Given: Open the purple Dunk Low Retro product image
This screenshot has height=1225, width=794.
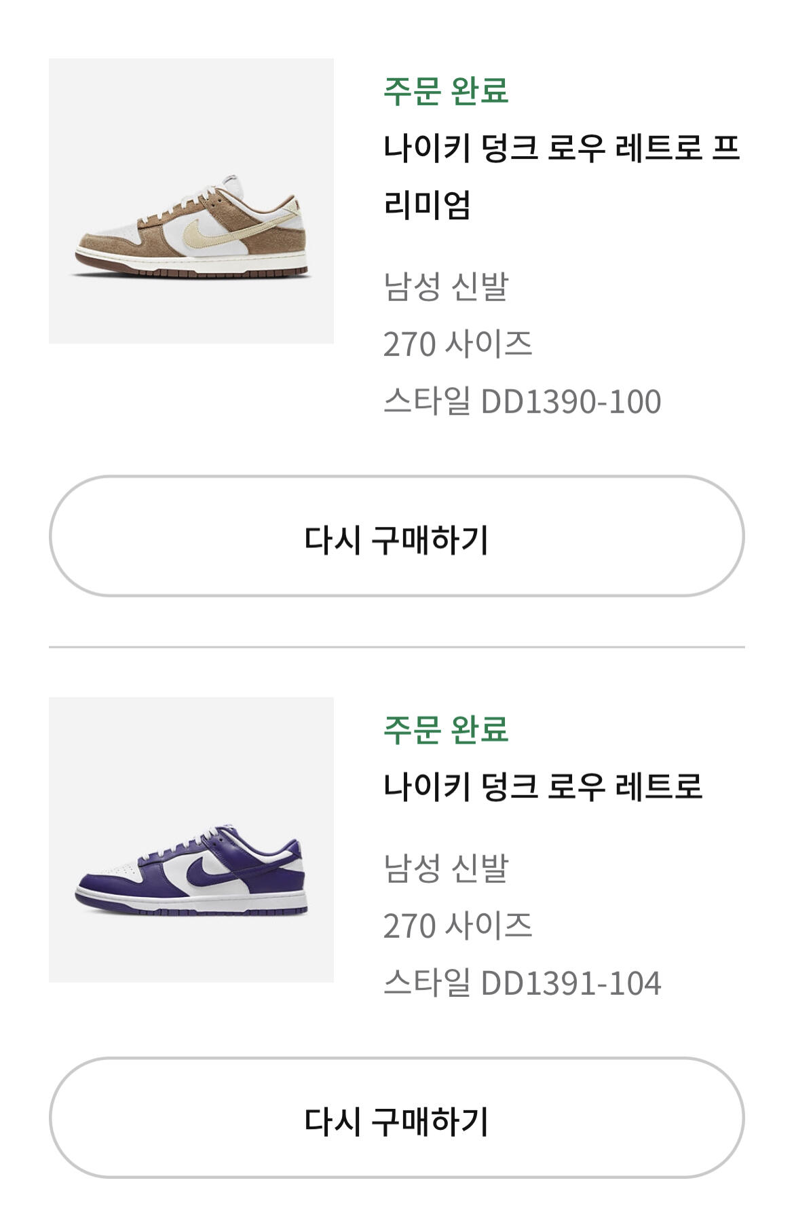Looking at the screenshot, I should point(191,839).
